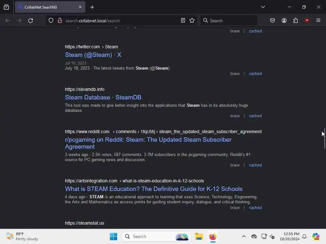Screen dimensions: 326x244
Task: Go back to the previous page
Action: click(x=8, y=21)
